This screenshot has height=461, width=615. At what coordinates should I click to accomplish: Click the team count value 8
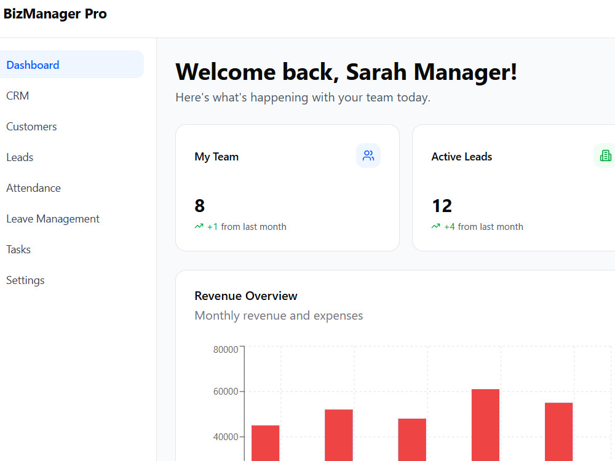click(200, 206)
